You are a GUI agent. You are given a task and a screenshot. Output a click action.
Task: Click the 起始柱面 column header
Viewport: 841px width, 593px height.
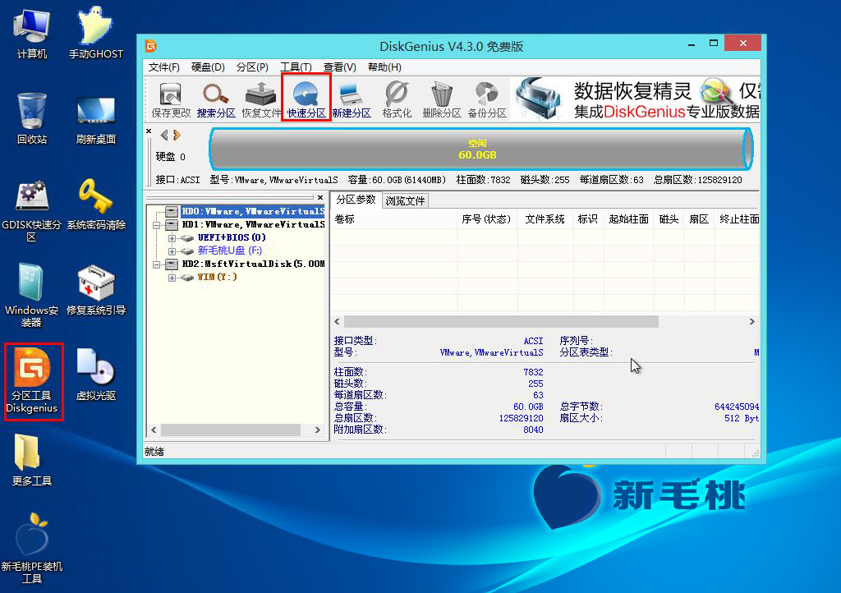628,218
